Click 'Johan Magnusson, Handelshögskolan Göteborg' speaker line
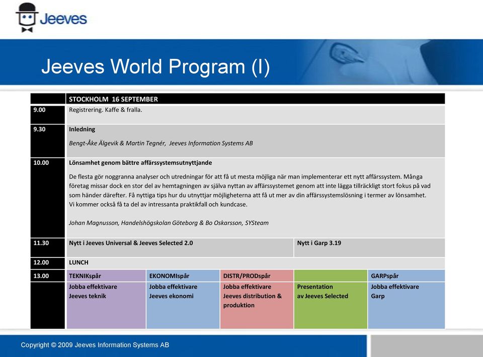 coord(169,223)
